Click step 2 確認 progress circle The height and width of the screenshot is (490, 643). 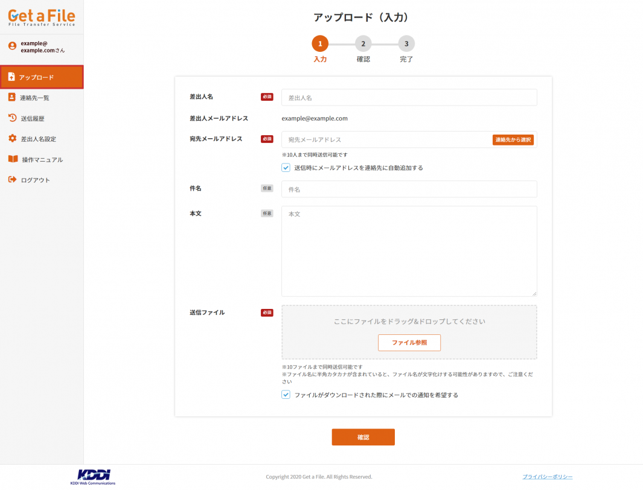(x=363, y=43)
